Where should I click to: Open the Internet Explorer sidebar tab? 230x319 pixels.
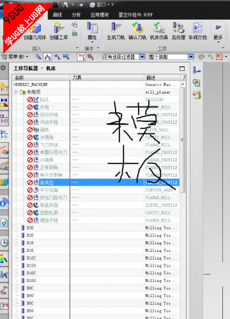point(4,223)
